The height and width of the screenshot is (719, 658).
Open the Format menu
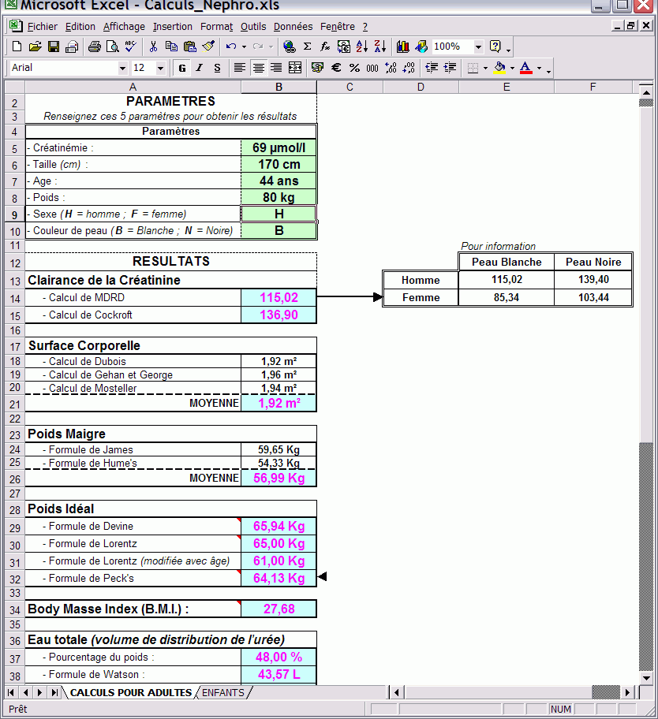coord(217,27)
